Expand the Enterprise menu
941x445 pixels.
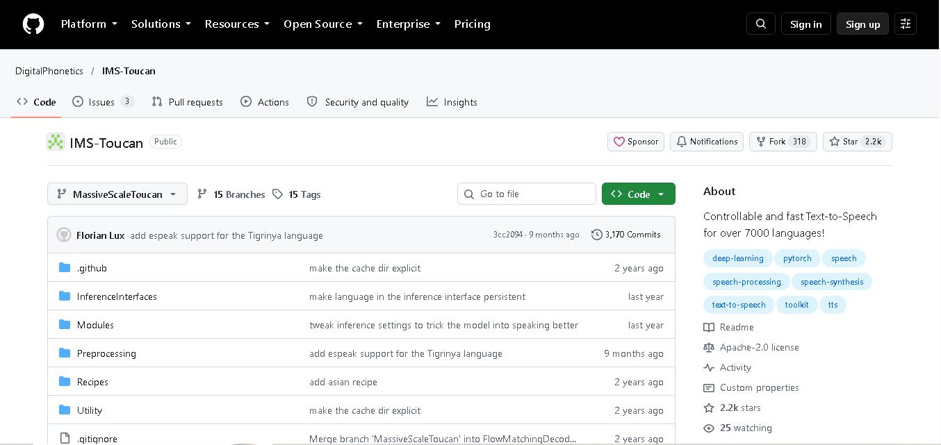point(409,24)
